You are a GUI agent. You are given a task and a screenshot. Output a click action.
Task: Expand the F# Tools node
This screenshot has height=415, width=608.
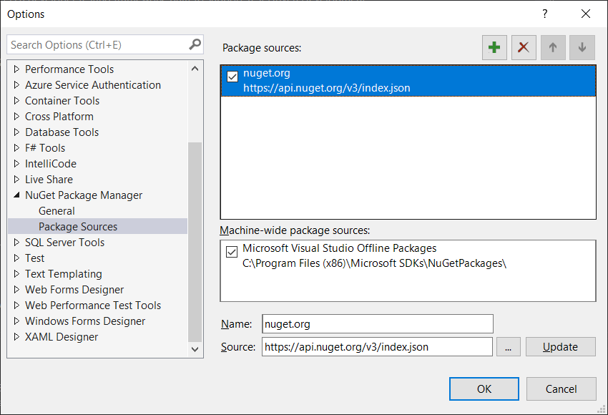click(16, 147)
